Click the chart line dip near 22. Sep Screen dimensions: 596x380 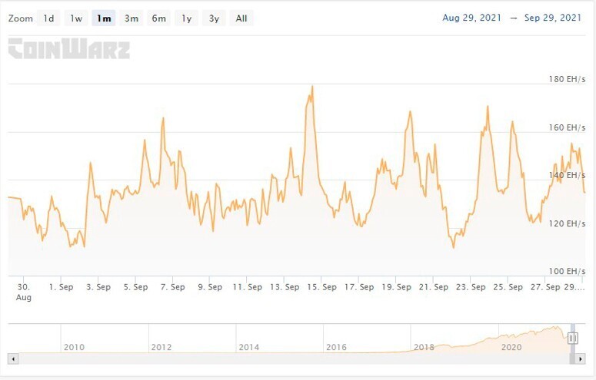pos(453,247)
